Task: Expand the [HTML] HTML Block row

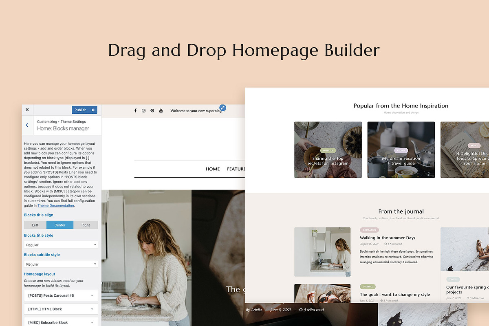Action: pos(61,309)
